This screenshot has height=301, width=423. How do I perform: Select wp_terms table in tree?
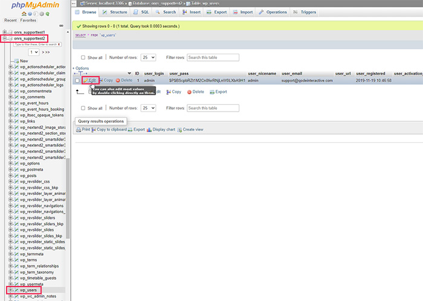(x=28, y=260)
